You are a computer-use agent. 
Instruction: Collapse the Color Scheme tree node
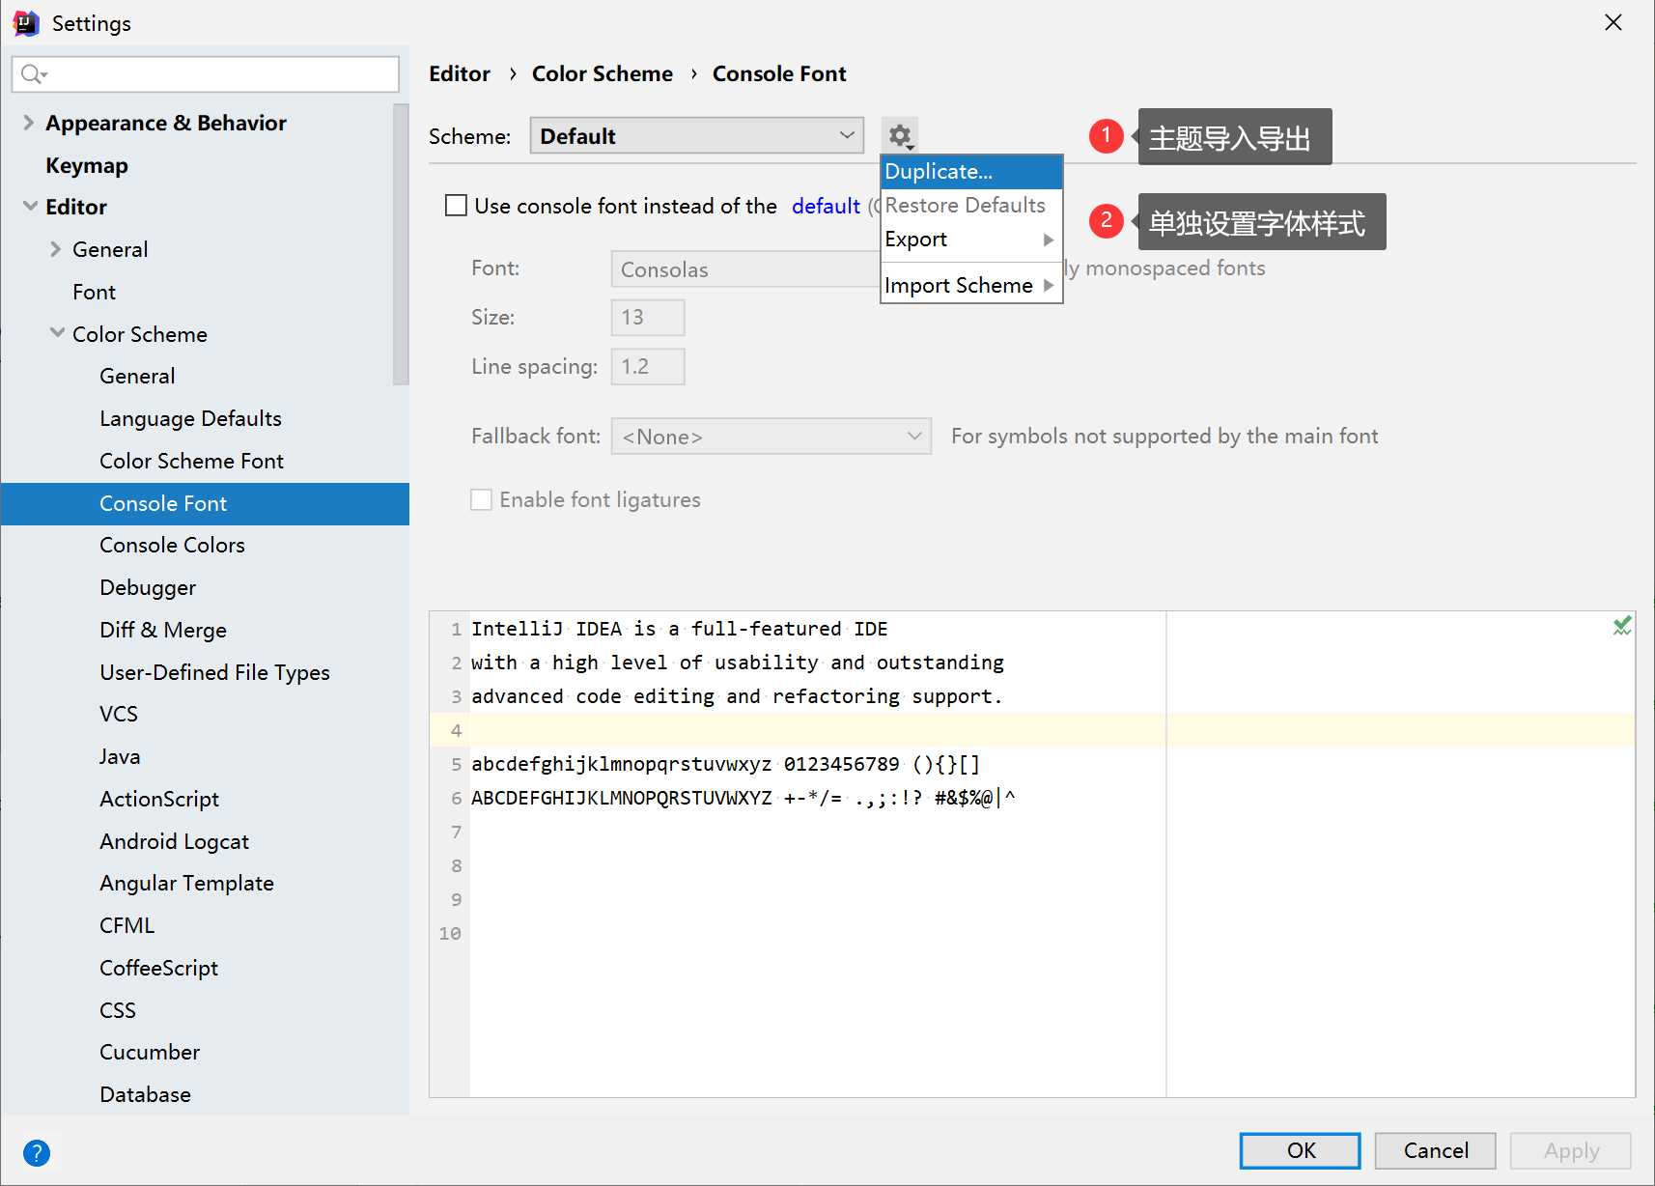tap(57, 333)
